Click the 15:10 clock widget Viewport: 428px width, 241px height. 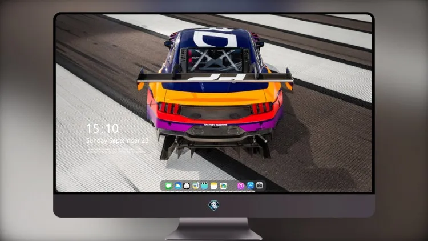point(102,128)
